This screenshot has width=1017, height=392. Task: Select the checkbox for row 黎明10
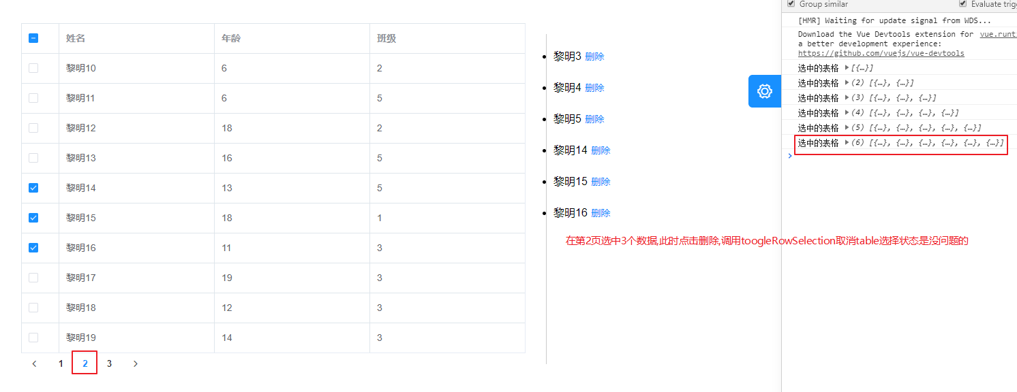[33, 68]
